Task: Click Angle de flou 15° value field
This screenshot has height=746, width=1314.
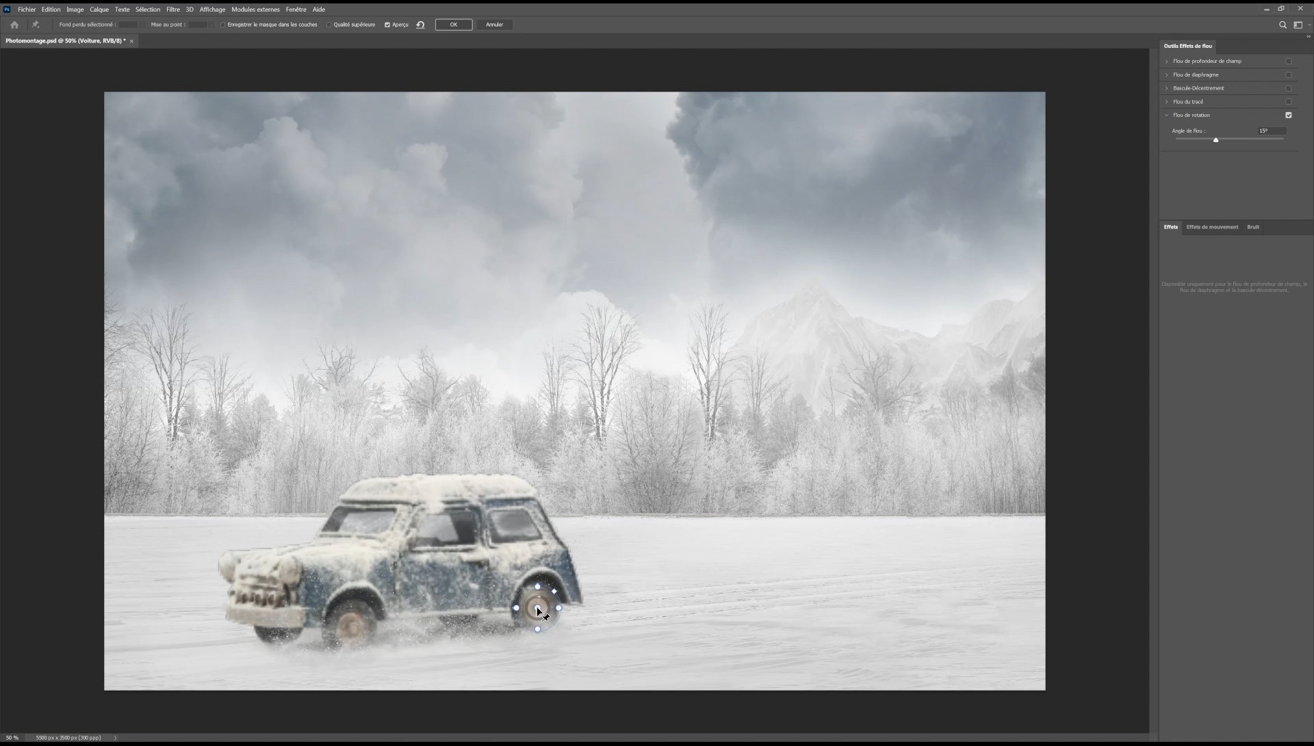Action: pyautogui.click(x=1272, y=131)
